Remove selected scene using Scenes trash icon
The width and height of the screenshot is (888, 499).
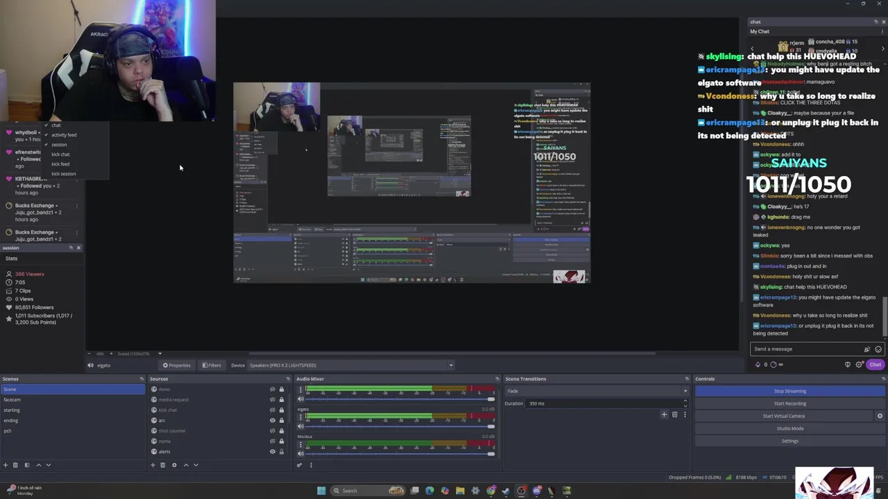(x=15, y=465)
